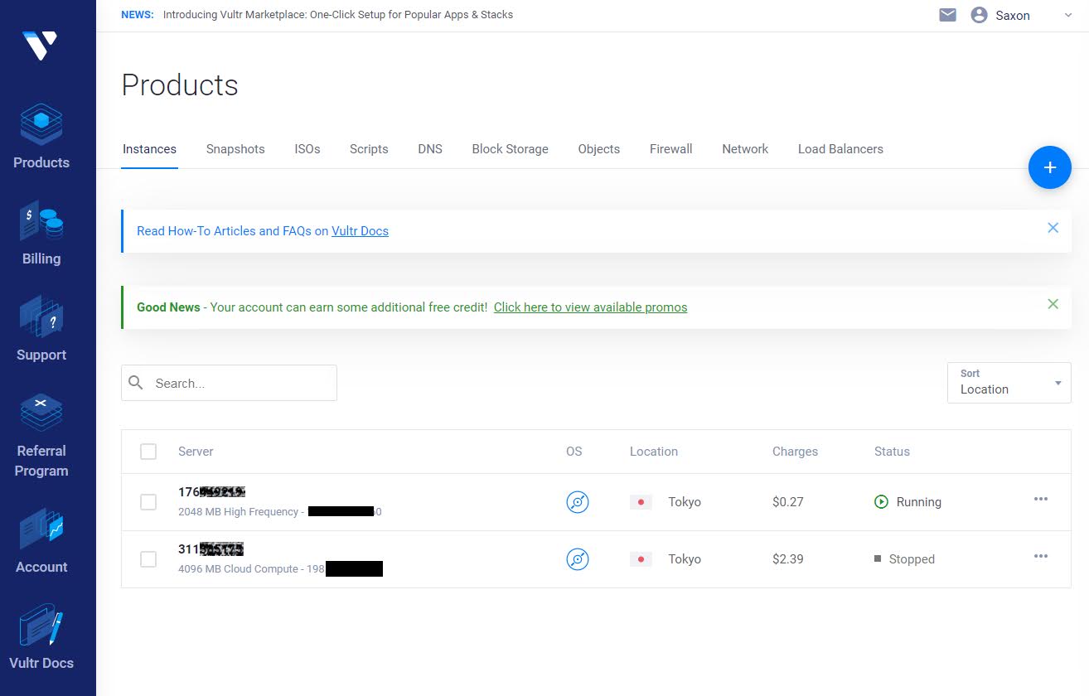The width and height of the screenshot is (1089, 696).
Task: Click the Server column header
Action: click(x=196, y=452)
